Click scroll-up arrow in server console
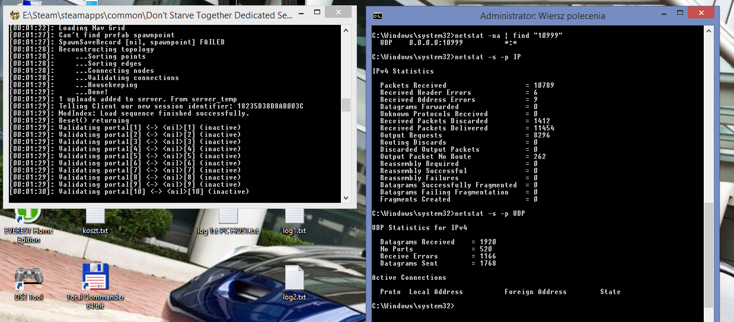Image resolution: width=734 pixels, height=322 pixels. point(346,30)
